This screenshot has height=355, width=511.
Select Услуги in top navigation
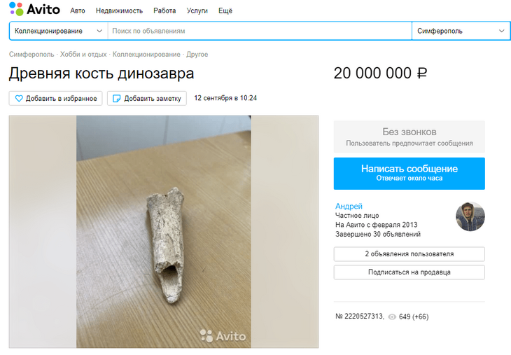click(x=197, y=11)
